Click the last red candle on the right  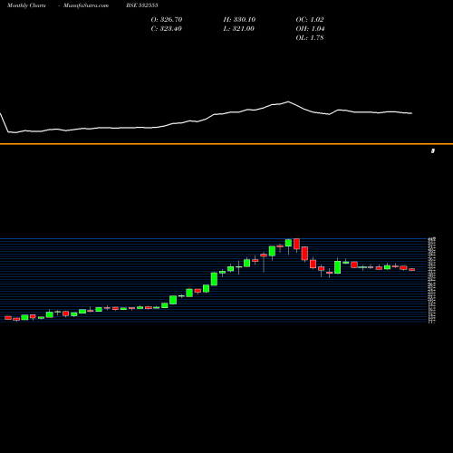pos(412,269)
